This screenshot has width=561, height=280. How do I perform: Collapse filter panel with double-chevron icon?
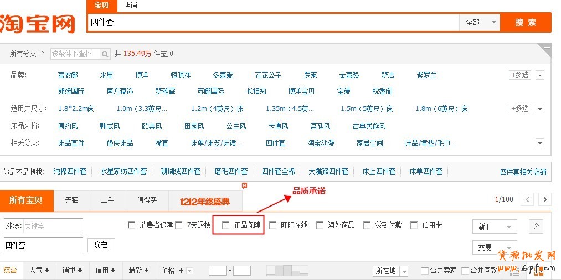[536, 226]
